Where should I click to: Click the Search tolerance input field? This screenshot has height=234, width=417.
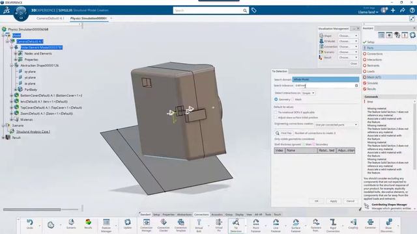[326, 86]
